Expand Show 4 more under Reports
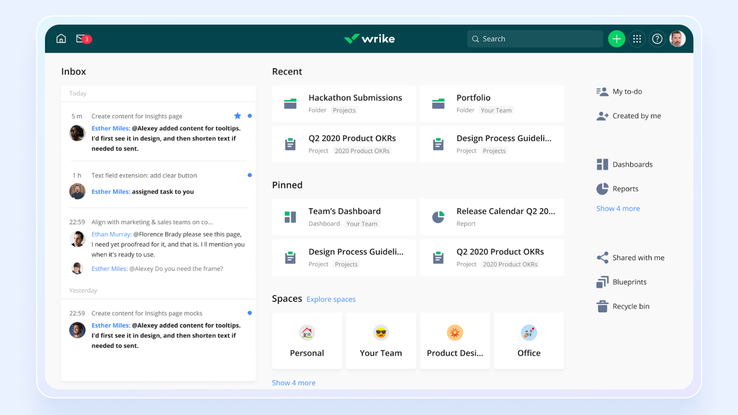The image size is (738, 415). tap(618, 209)
